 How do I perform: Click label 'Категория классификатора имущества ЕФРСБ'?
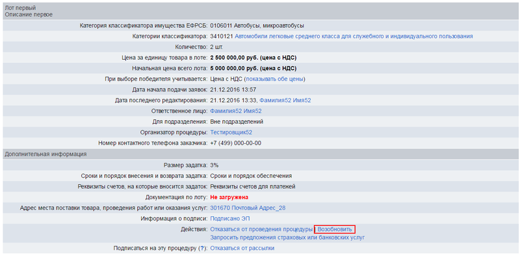[144, 25]
